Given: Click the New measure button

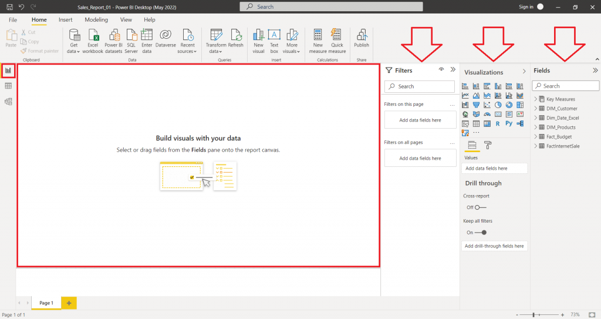Looking at the screenshot, I should tap(318, 41).
